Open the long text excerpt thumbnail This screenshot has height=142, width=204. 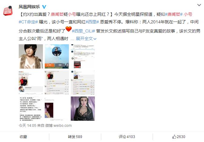tap(31, 109)
